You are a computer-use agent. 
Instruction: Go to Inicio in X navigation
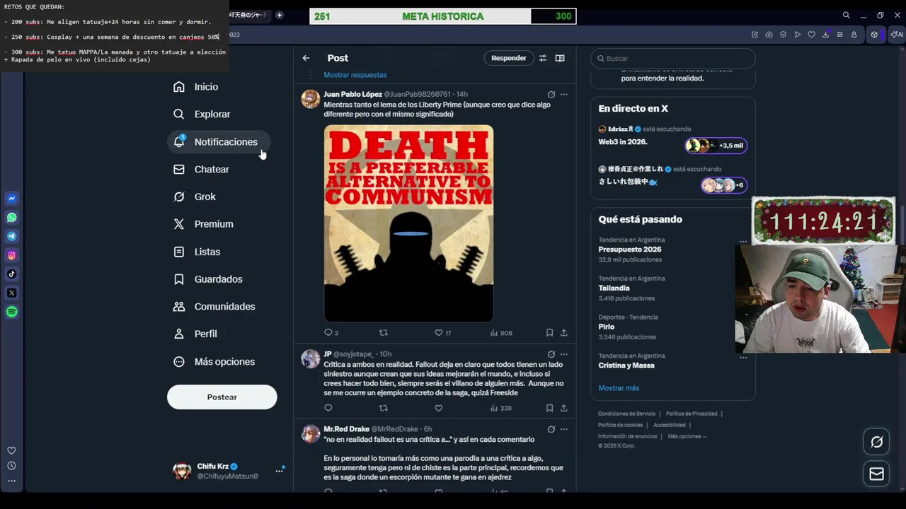196,86
